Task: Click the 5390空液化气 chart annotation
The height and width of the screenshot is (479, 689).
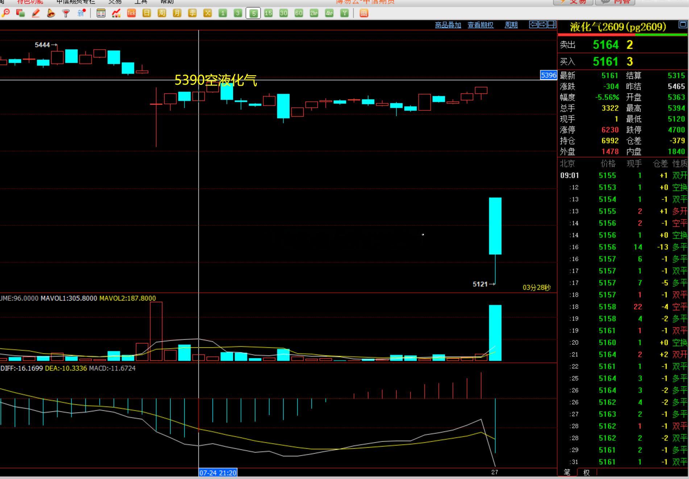Action: click(x=216, y=80)
